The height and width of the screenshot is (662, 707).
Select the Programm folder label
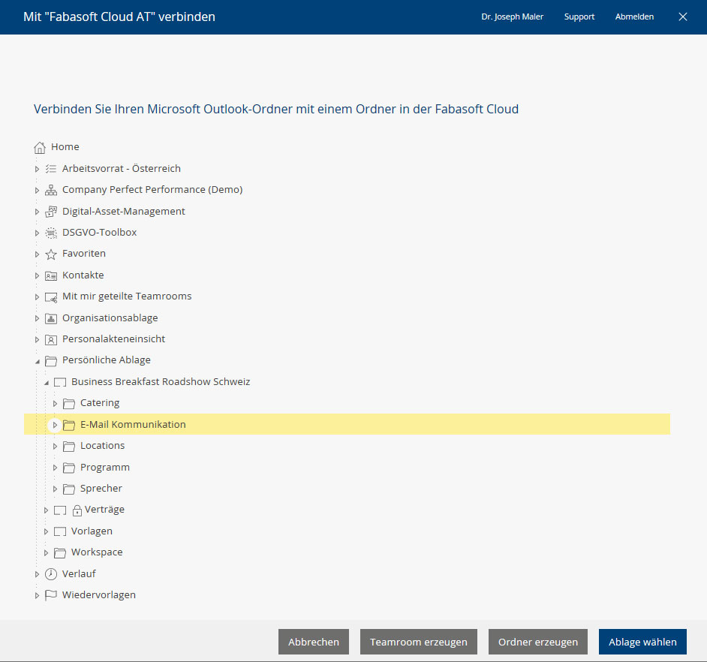(104, 467)
